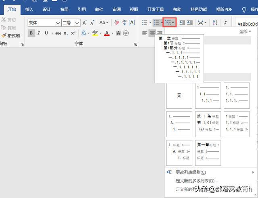
Task: Open the 全部 filter dropdown
Action: click(x=245, y=31)
